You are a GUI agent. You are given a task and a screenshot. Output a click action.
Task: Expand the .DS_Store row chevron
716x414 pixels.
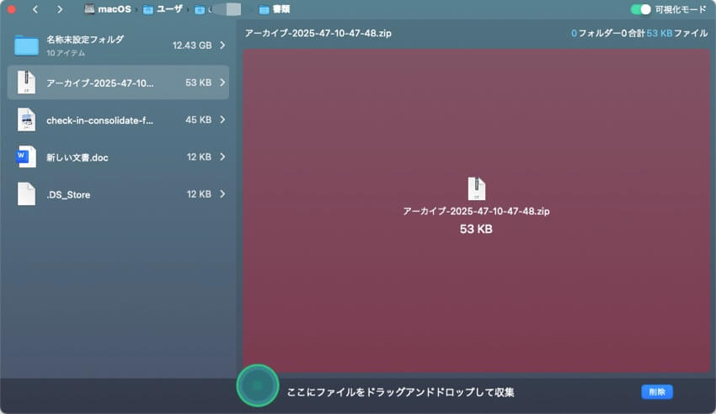coord(222,194)
